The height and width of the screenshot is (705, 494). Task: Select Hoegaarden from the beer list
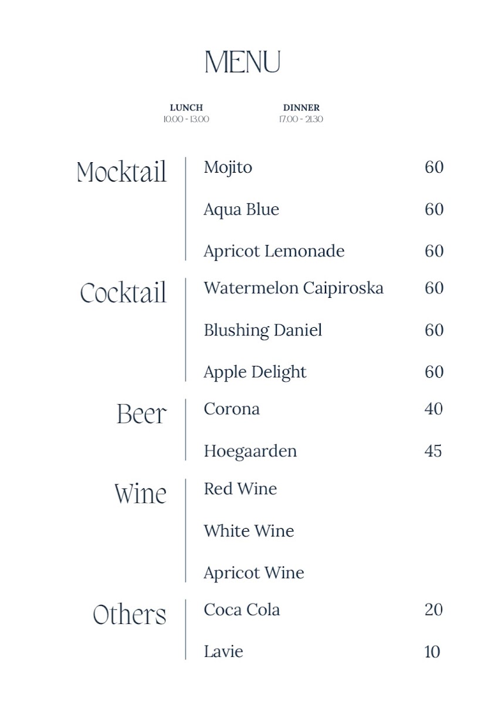(250, 451)
